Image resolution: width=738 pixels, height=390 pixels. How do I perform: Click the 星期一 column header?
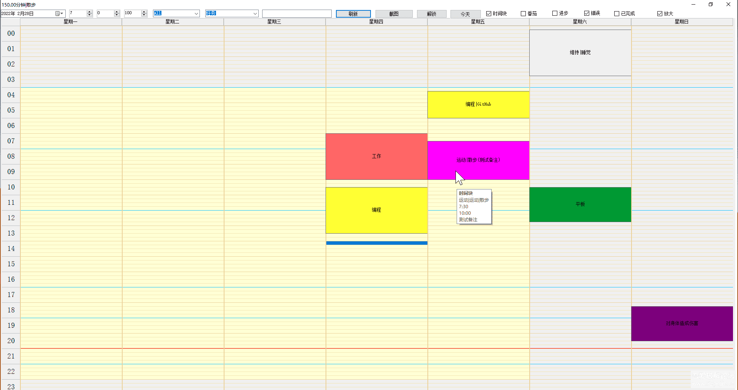[71, 22]
